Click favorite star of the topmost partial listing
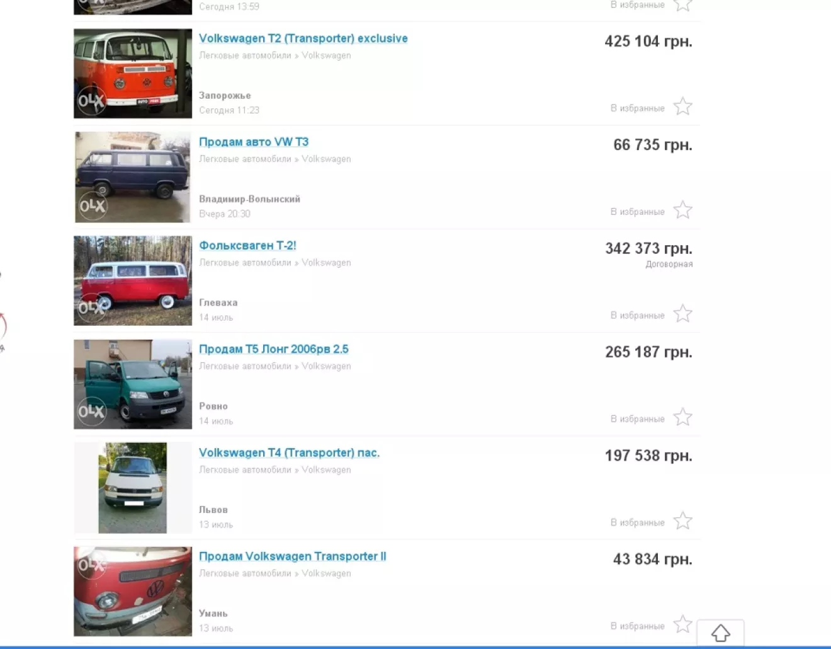The width and height of the screenshot is (831, 649). tap(683, 6)
